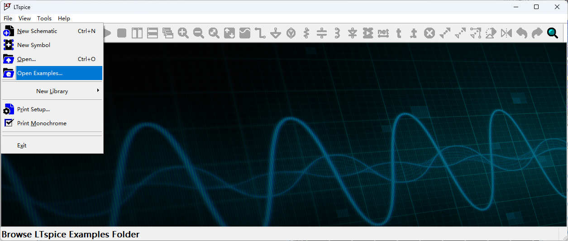This screenshot has height=241, width=568.
Task: Select the Capacitor tool
Action: [x=322, y=33]
